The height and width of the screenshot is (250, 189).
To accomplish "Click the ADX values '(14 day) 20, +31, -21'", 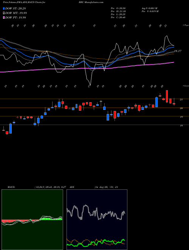I will (106, 187).
